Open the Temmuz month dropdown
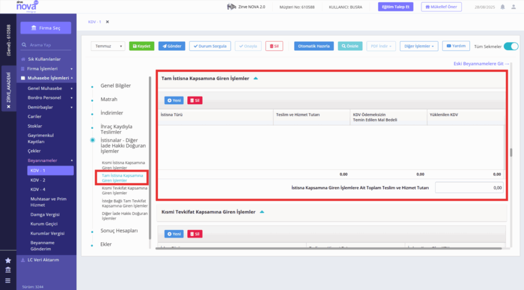The width and height of the screenshot is (524, 290). 108,46
